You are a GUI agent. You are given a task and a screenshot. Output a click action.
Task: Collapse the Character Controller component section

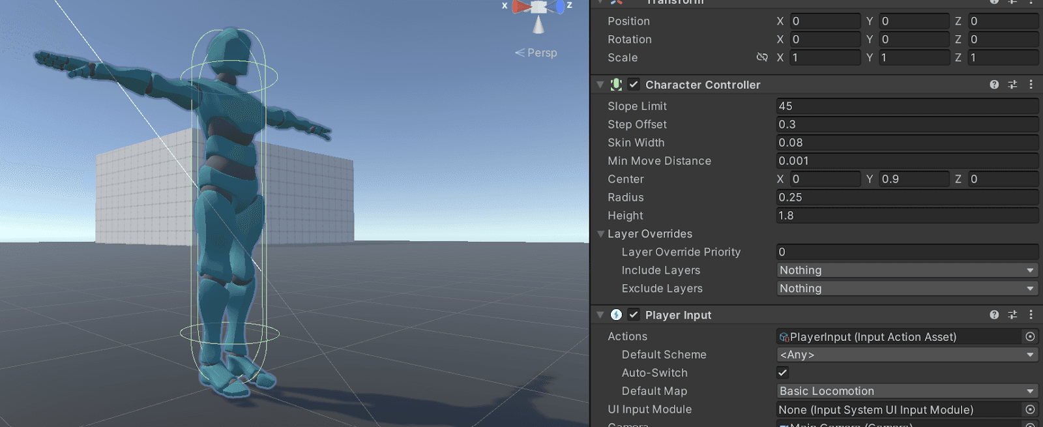[600, 85]
